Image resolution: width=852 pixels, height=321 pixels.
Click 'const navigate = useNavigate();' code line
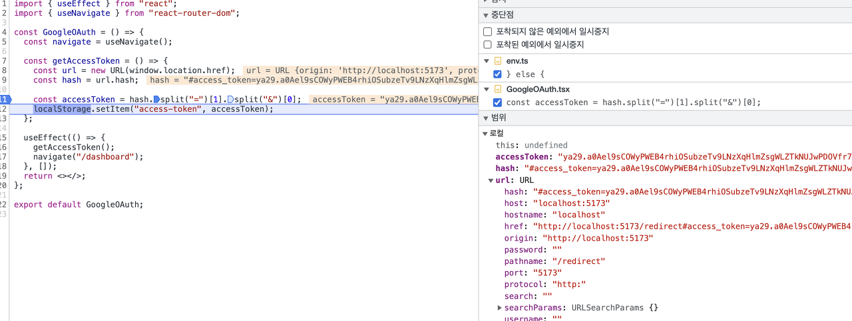point(98,42)
